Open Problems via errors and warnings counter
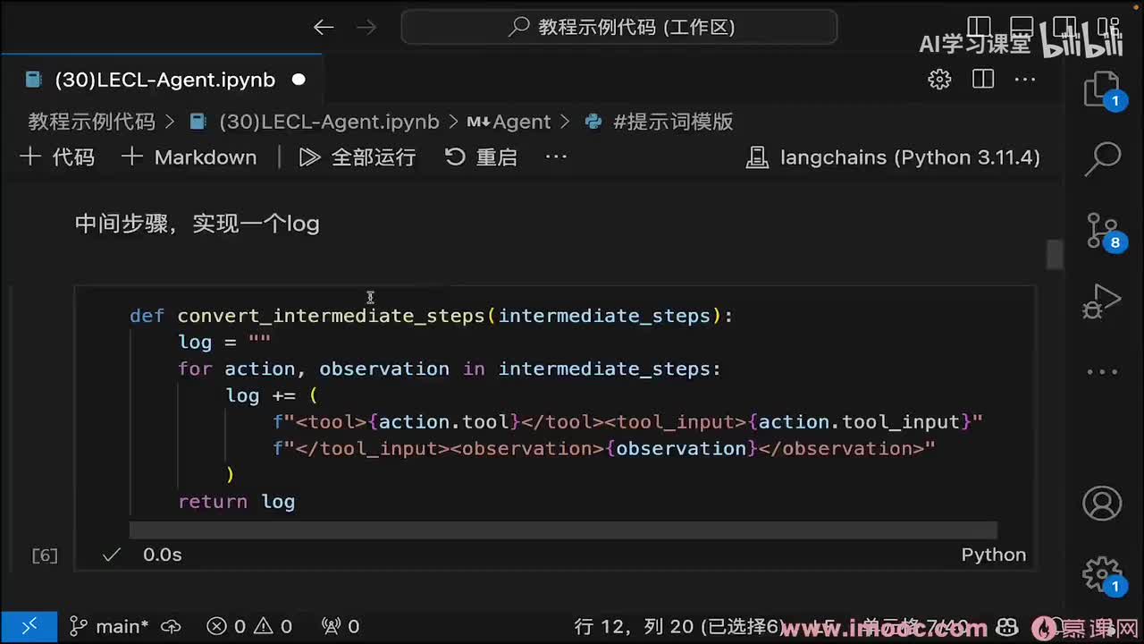This screenshot has height=644, width=1144. click(x=249, y=627)
